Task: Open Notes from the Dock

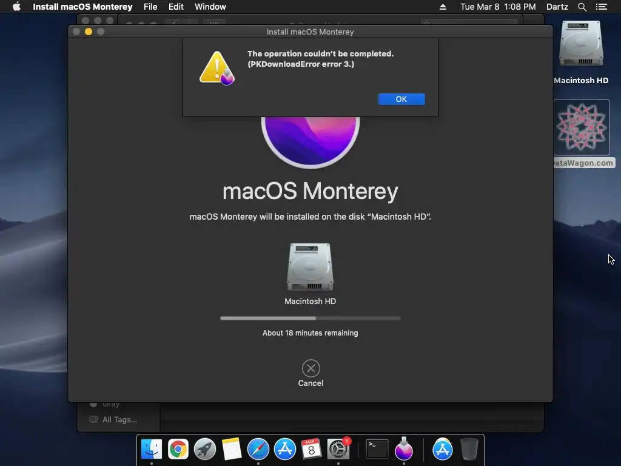Action: (231, 449)
